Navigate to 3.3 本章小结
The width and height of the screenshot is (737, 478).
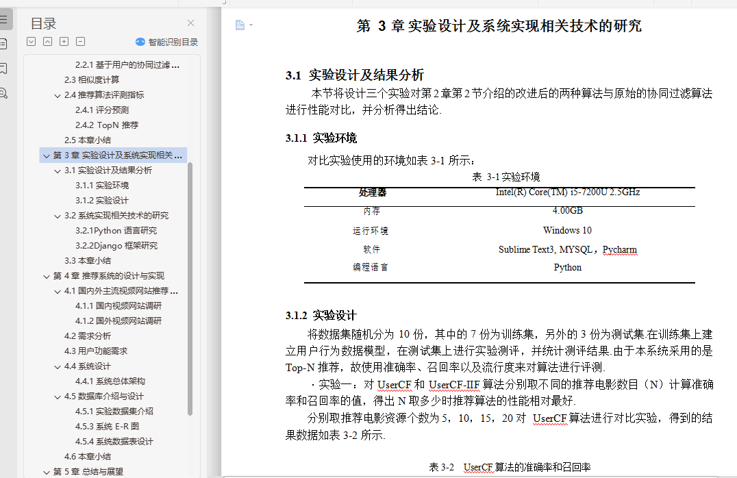pos(88,260)
